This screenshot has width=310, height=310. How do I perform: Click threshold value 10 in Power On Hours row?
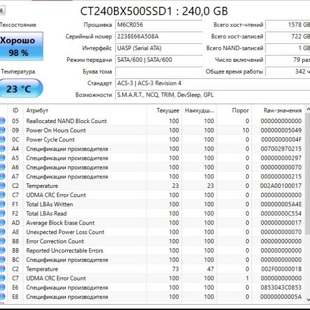pyautogui.click(x=246, y=130)
